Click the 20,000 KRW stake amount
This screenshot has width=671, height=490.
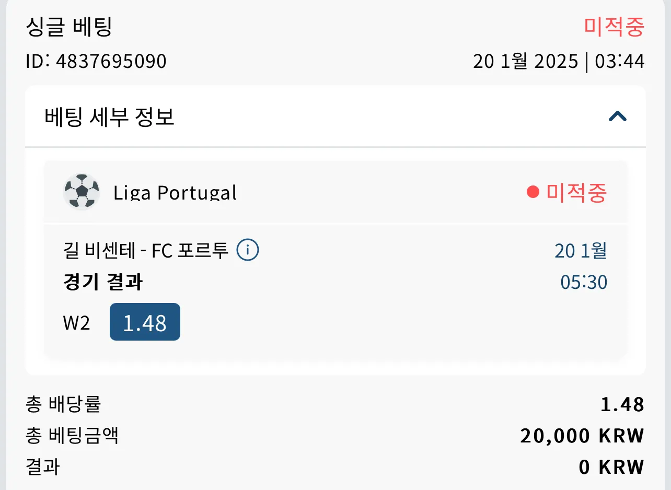(x=582, y=436)
